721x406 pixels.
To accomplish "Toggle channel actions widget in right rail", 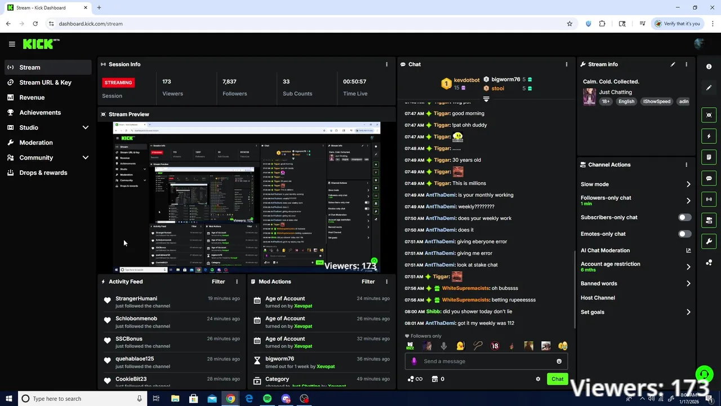I will (709, 220).
